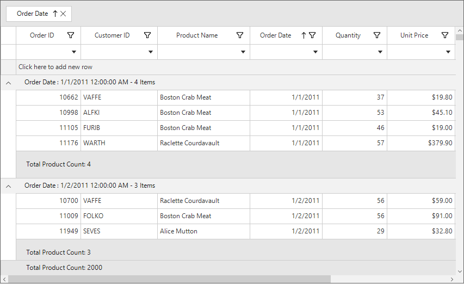Open the Customer ID column filter icon

point(147,35)
